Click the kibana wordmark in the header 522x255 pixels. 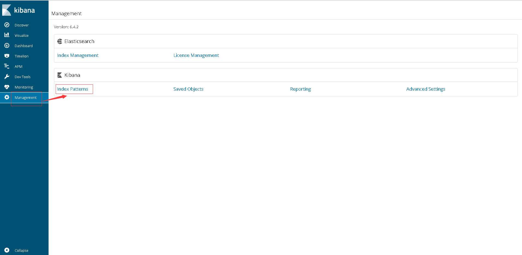[x=25, y=10]
